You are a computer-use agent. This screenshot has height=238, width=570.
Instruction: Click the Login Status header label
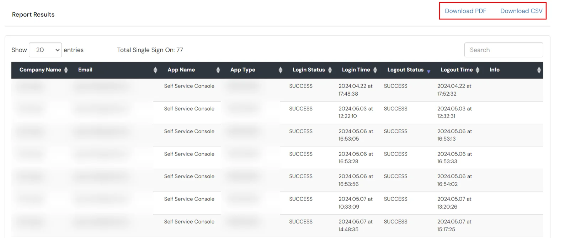[x=309, y=70]
